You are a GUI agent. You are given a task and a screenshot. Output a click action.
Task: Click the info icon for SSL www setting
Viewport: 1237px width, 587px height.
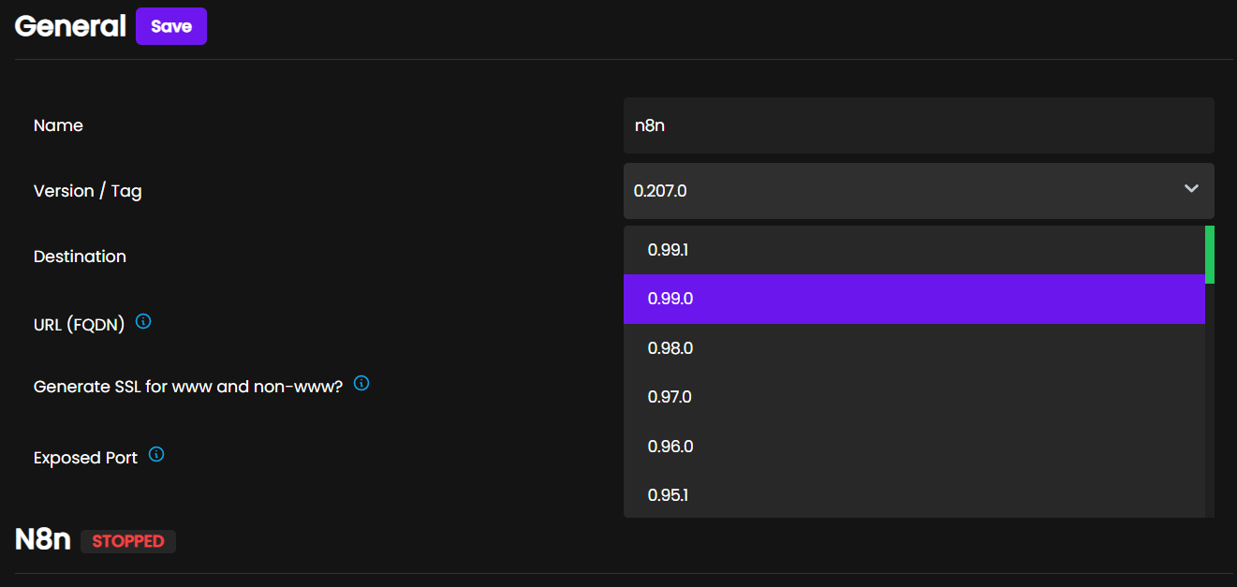[361, 383]
